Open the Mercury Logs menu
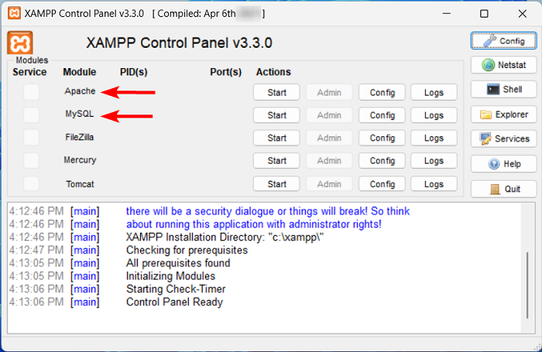The width and height of the screenshot is (542, 352). click(434, 161)
